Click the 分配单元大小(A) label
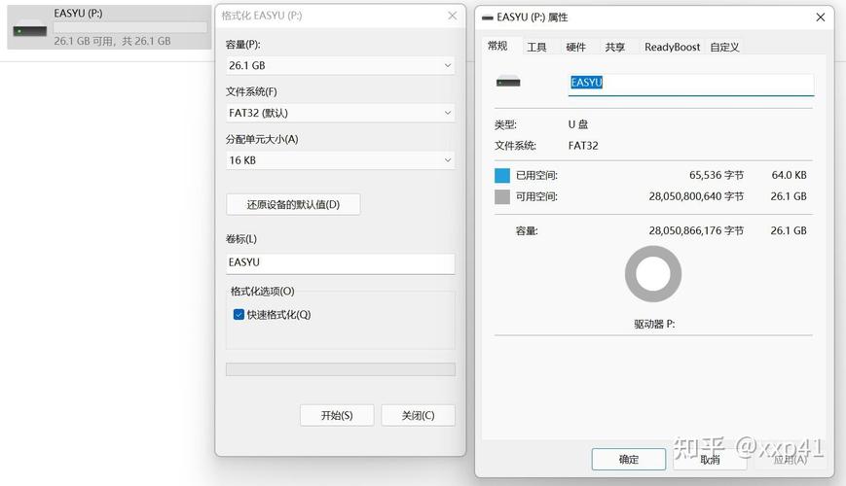 click(262, 139)
